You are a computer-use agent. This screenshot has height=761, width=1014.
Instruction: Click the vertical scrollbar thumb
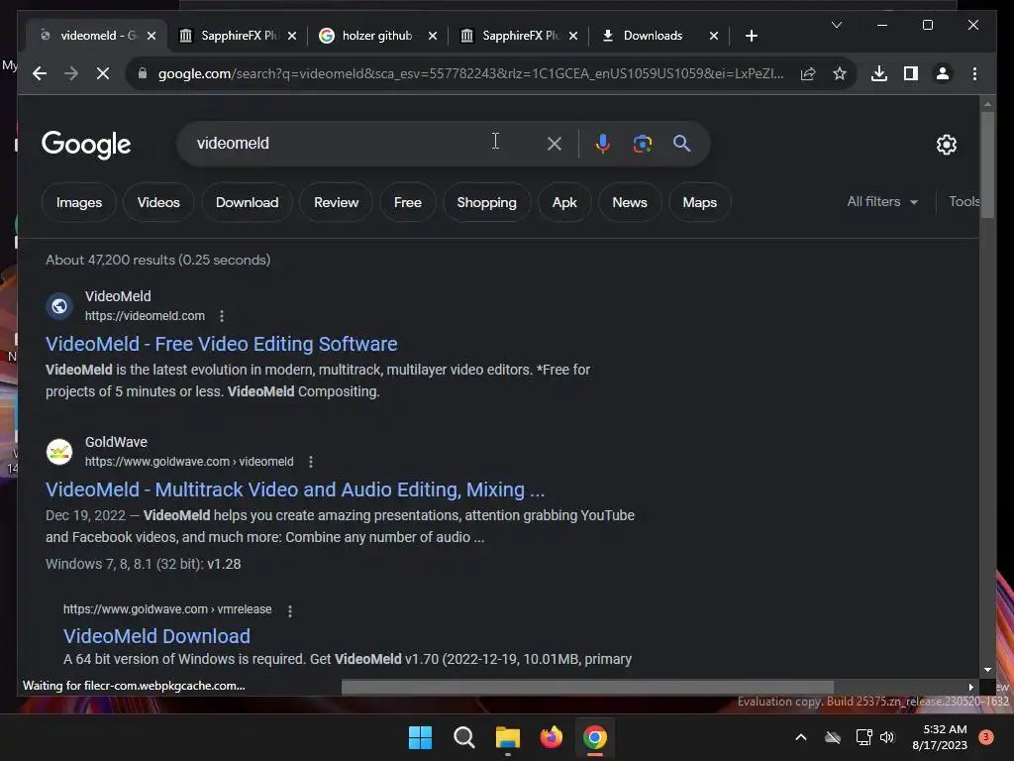click(987, 165)
